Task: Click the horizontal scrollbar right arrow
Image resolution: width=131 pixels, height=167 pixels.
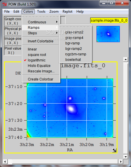Action: (121, 162)
